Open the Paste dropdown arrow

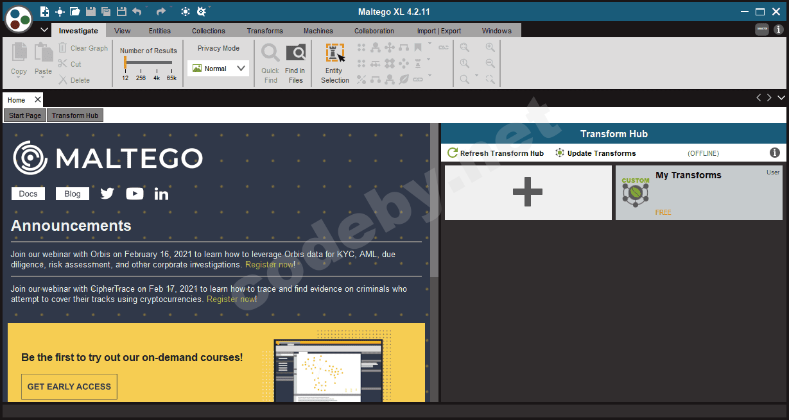pos(43,79)
